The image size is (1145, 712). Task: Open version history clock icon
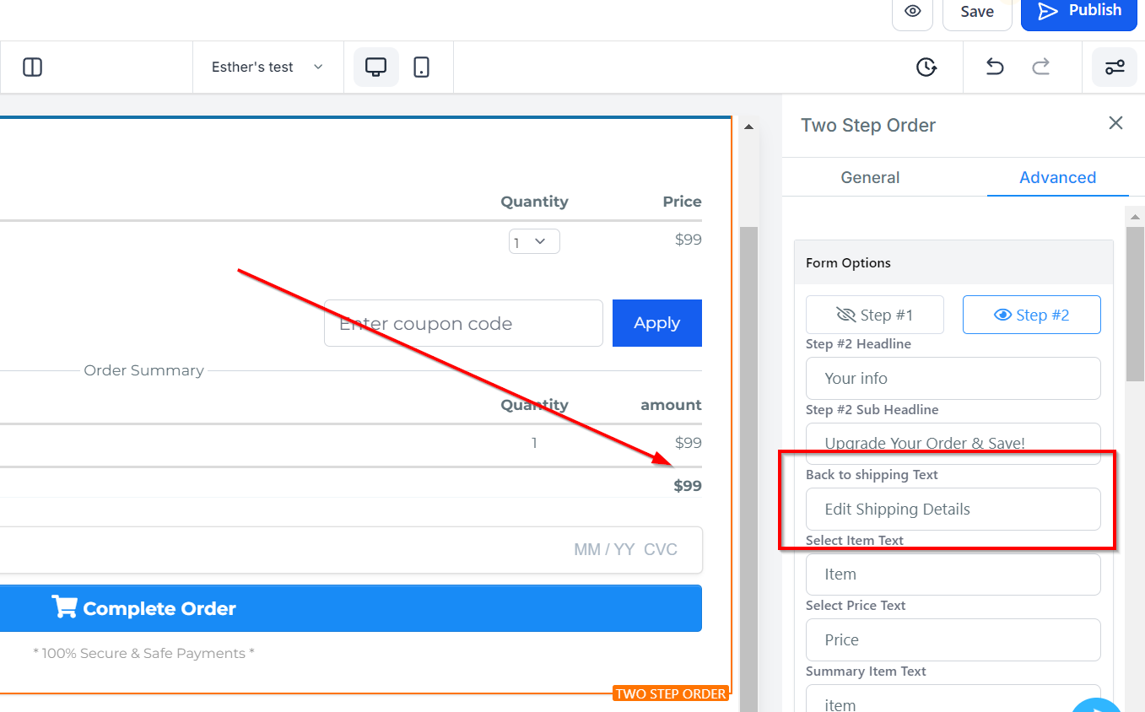tap(926, 67)
